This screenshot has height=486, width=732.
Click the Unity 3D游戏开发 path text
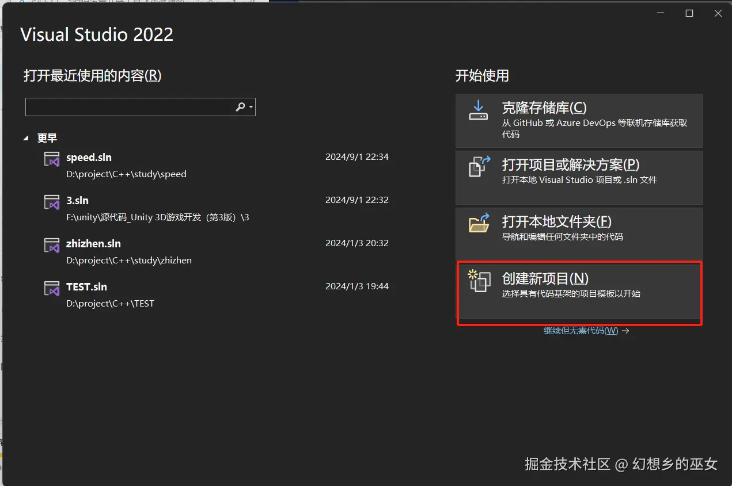pos(158,217)
